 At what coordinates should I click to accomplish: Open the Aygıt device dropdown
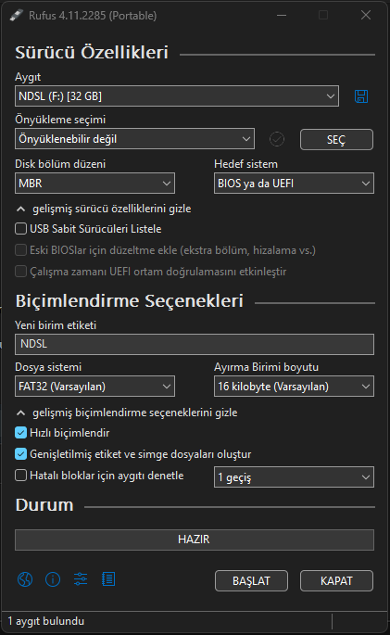pos(177,96)
